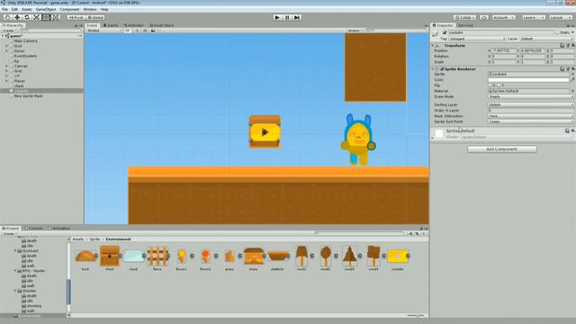Click Assets in Project breadcrumb

tap(78, 239)
